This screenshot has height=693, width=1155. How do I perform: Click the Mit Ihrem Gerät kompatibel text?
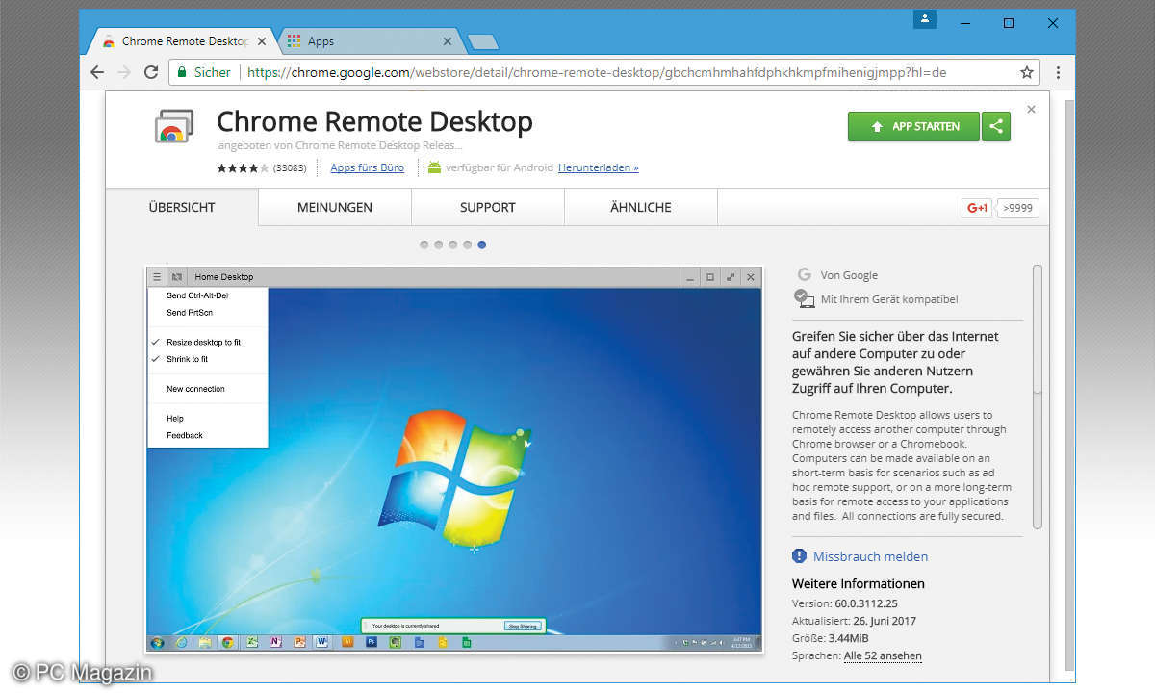(x=889, y=299)
